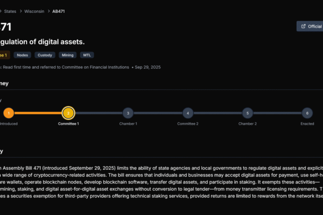Click orange progress bar between steps 1 and 2
Screen dimensions: 323x215
38,113
